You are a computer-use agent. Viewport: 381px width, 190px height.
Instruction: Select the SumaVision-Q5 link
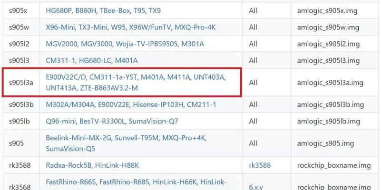(70, 149)
